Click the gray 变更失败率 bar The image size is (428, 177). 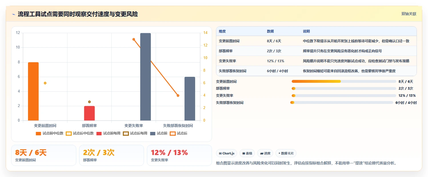click(145, 77)
